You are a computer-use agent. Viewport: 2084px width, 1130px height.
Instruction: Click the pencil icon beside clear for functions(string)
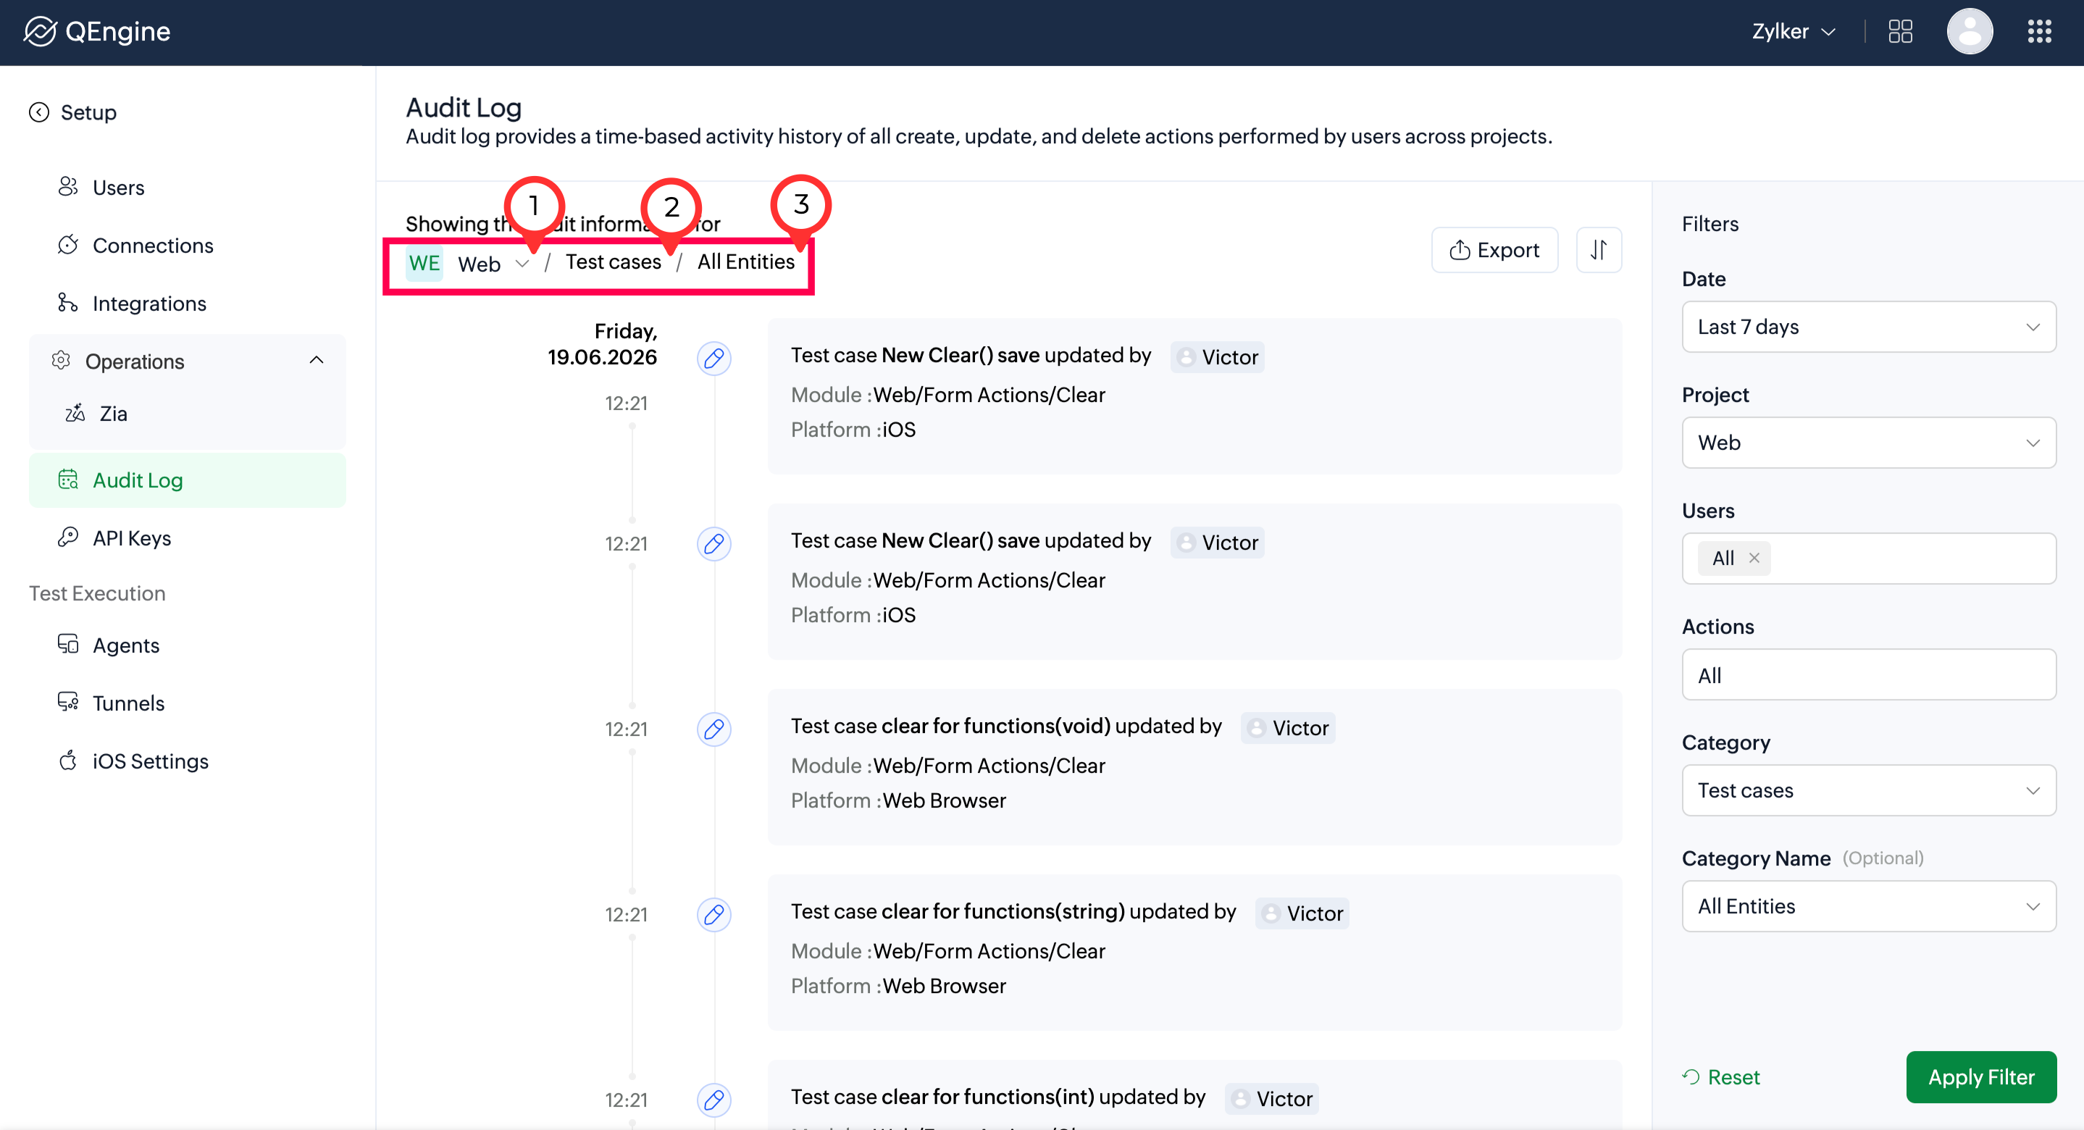pyautogui.click(x=714, y=915)
